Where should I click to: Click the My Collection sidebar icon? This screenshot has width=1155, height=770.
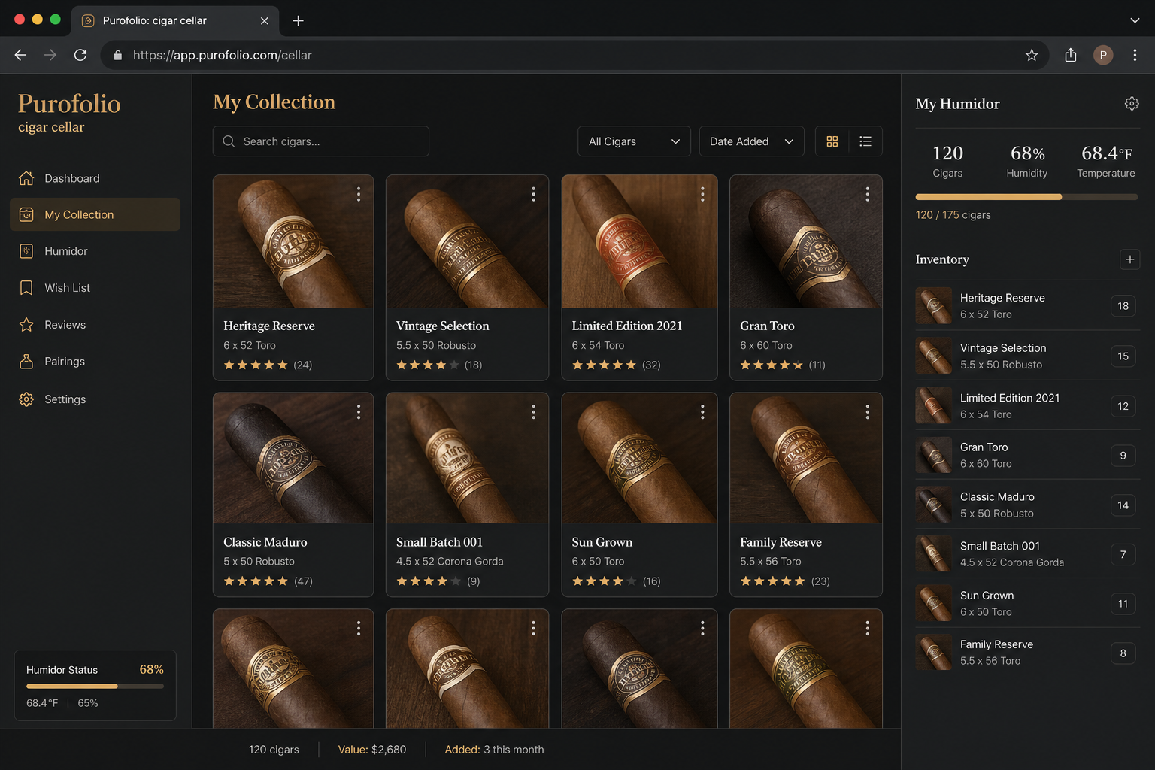(26, 214)
